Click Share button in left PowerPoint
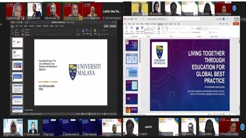246x138 pixels. click(x=106, y=26)
